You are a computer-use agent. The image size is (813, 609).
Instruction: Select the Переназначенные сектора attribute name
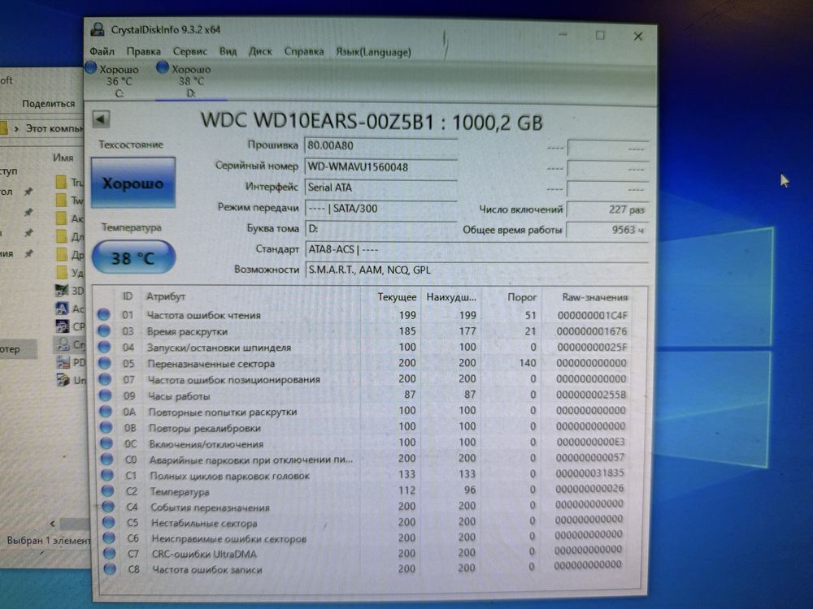pos(211,364)
